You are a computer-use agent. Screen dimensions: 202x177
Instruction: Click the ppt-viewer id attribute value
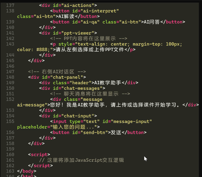79,33
